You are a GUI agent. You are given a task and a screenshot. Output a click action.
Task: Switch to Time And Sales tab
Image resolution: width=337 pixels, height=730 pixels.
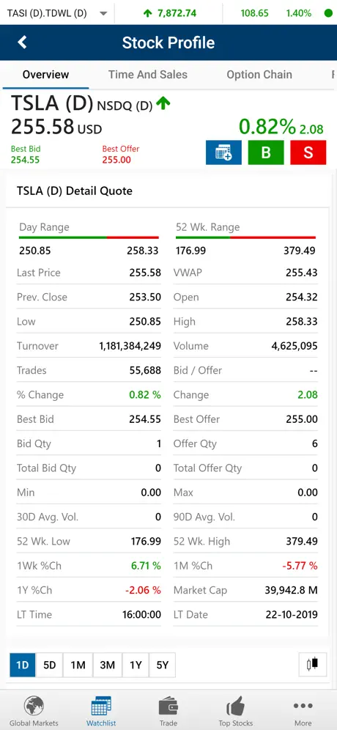tap(147, 75)
